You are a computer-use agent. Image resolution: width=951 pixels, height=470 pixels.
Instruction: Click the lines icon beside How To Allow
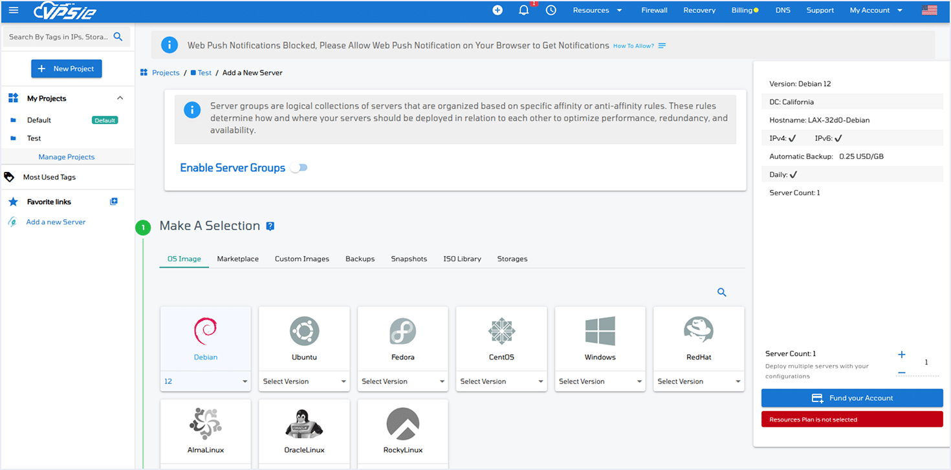tap(662, 46)
